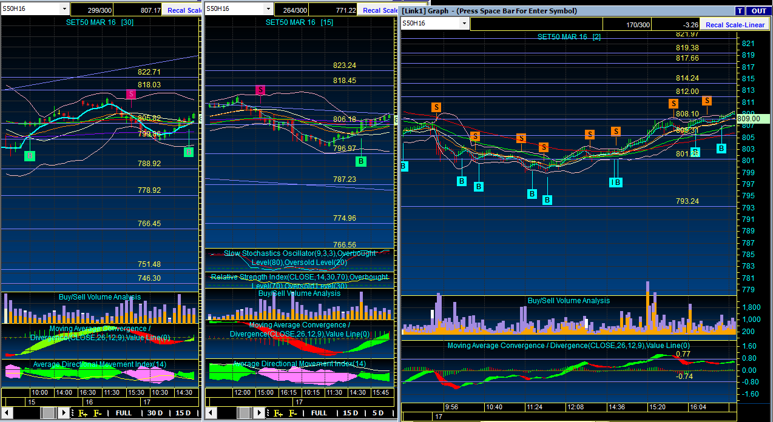
Task: Show FULL range in the 15-minute chart
Action: click(x=319, y=414)
